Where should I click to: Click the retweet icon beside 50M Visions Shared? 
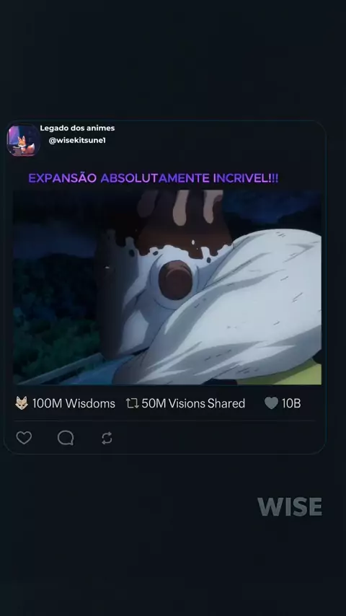(133, 403)
